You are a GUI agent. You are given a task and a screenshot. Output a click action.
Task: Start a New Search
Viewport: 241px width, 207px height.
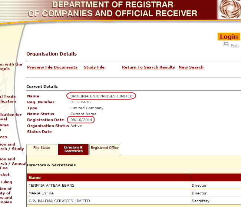(191, 67)
